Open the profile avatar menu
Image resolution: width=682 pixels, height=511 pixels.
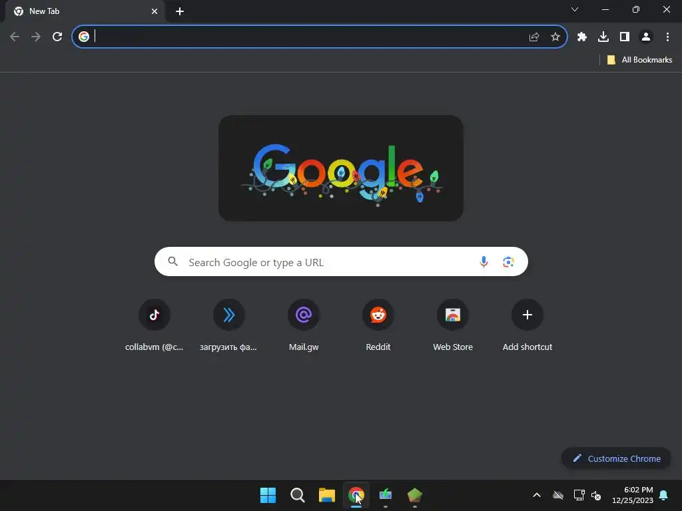[x=646, y=37]
